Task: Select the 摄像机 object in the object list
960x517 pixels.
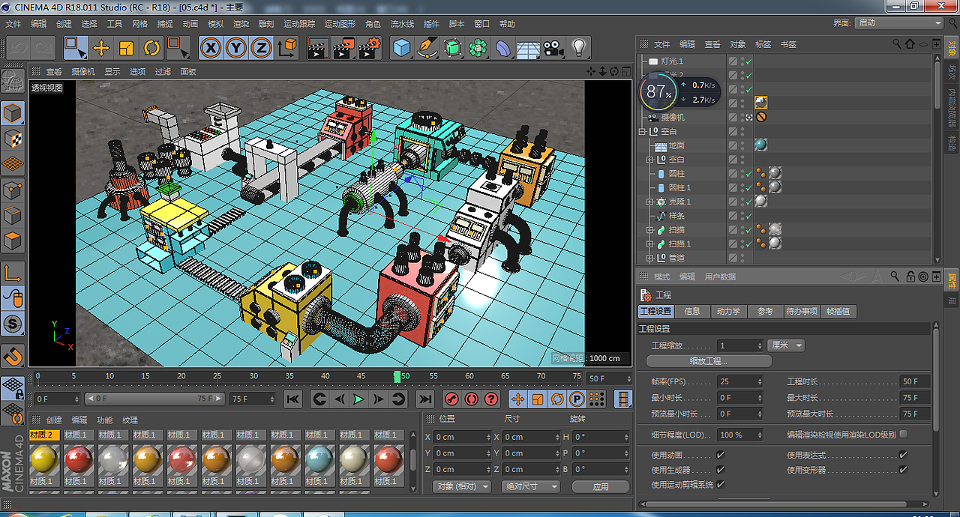Action: pyautogui.click(x=673, y=117)
